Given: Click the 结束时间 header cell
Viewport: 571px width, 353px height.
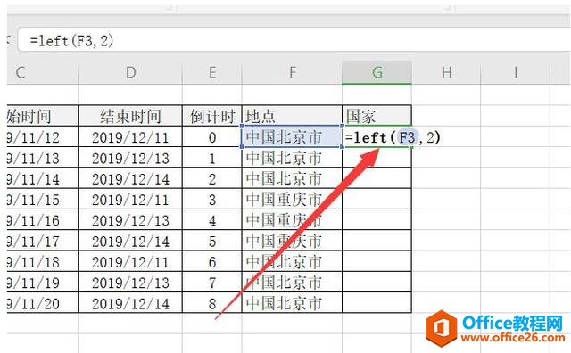Looking at the screenshot, I should (x=130, y=116).
